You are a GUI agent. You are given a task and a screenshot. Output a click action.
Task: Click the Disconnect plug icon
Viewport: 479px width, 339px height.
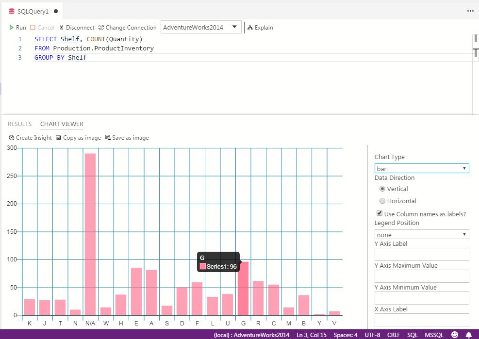pyautogui.click(x=62, y=28)
